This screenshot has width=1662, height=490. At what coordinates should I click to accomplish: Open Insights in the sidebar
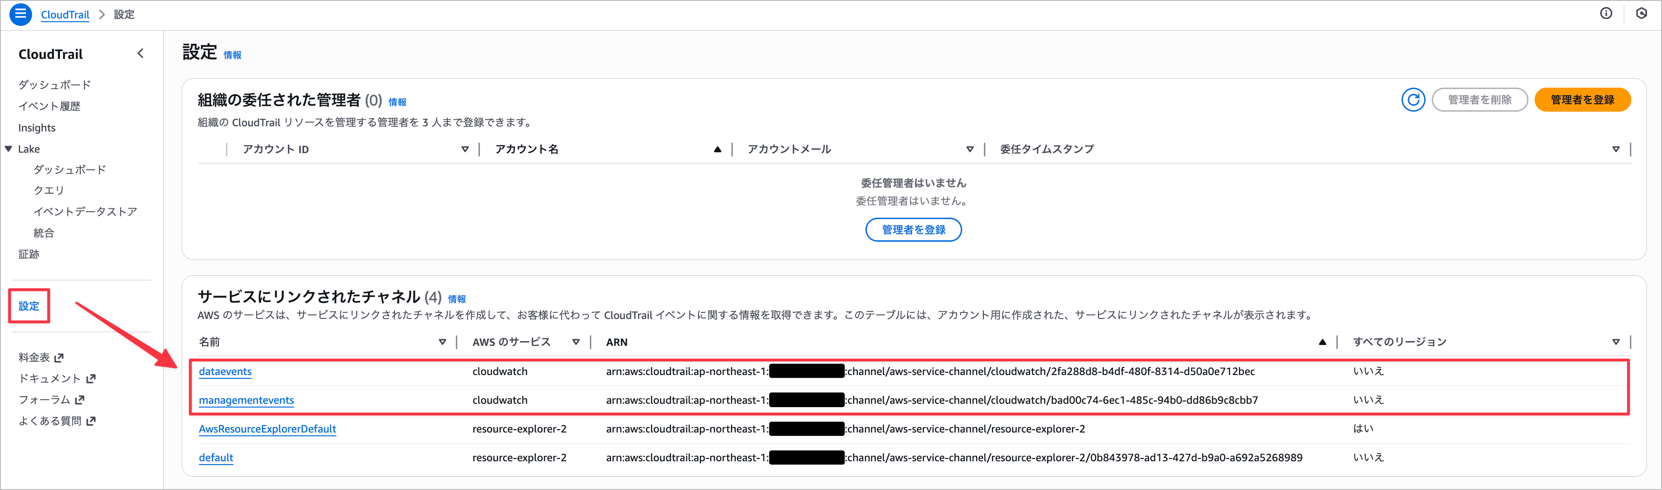click(37, 128)
